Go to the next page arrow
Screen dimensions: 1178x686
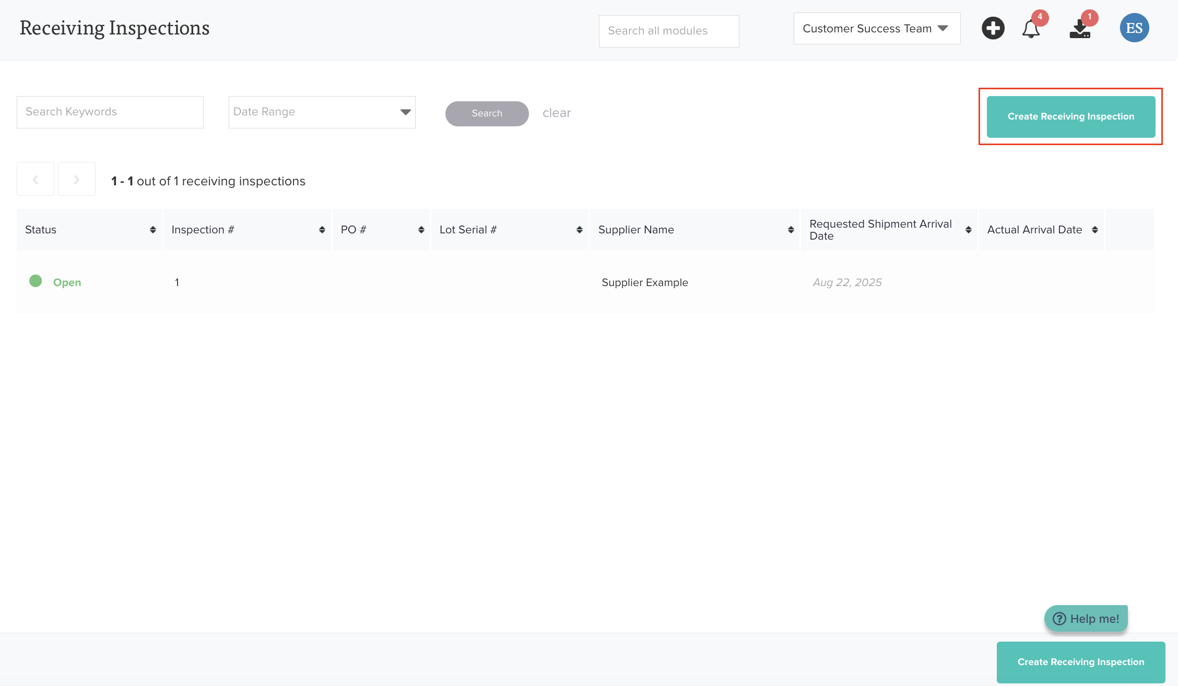tap(77, 179)
